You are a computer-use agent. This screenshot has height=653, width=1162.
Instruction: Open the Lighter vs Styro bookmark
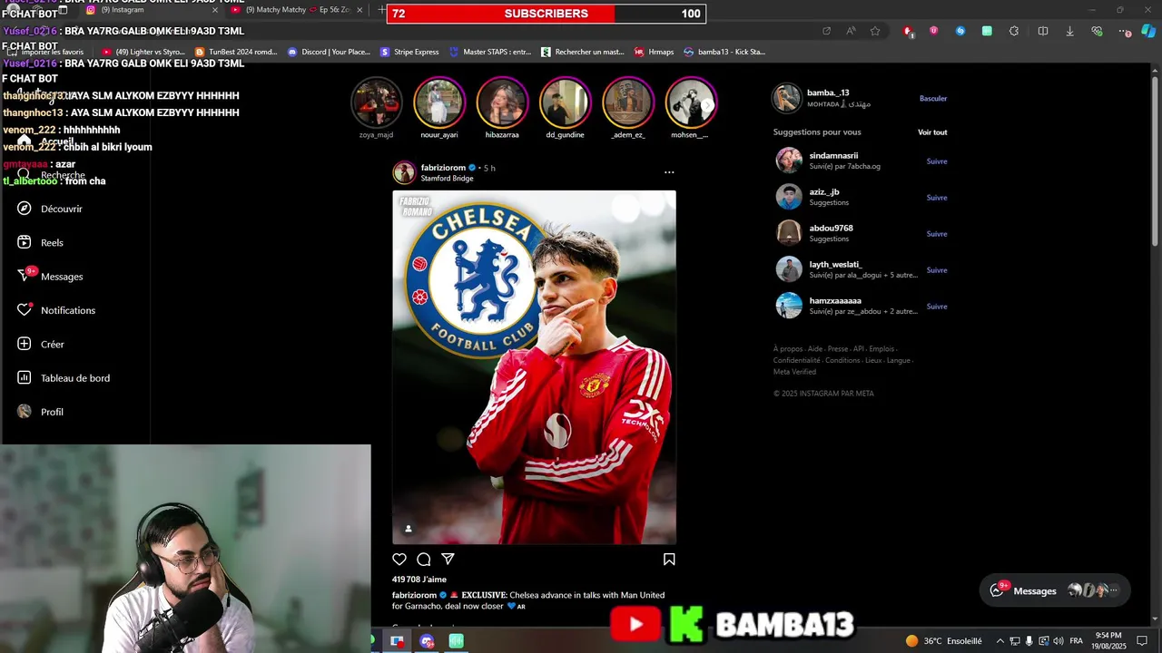click(x=143, y=52)
